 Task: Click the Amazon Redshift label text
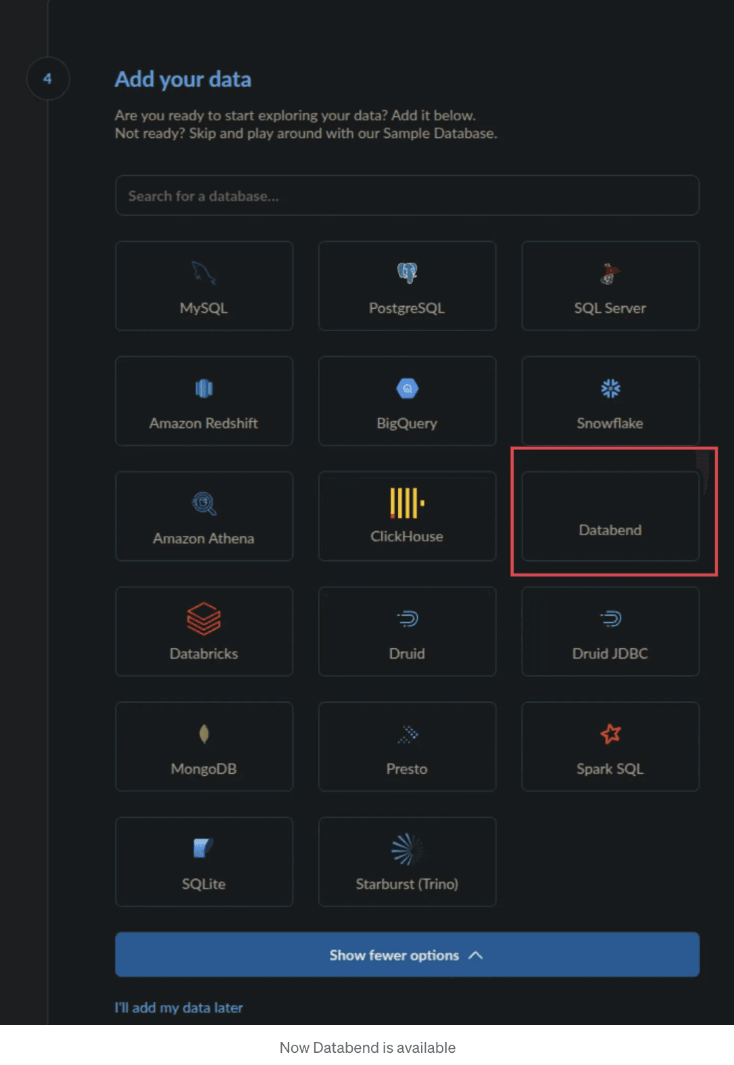(203, 423)
